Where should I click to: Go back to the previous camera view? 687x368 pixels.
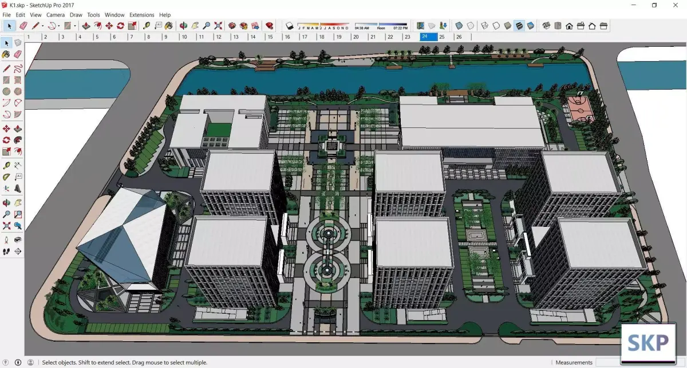click(x=18, y=226)
